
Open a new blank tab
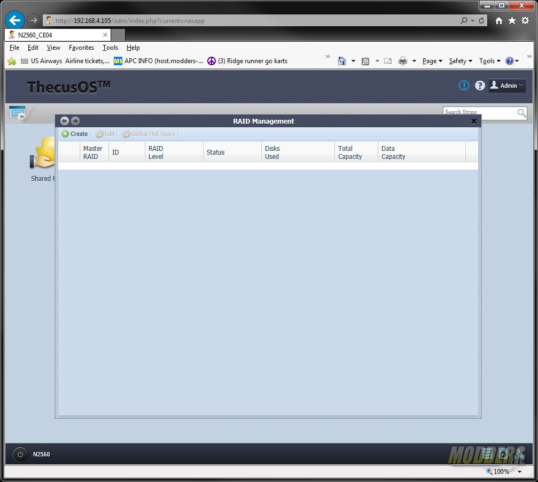pos(118,35)
